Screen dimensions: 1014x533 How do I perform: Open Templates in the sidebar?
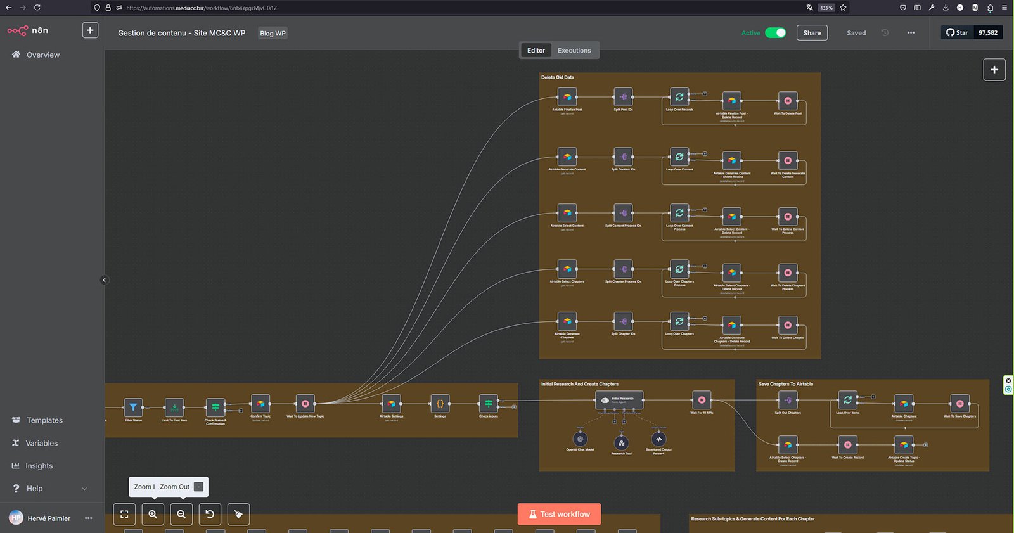44,420
